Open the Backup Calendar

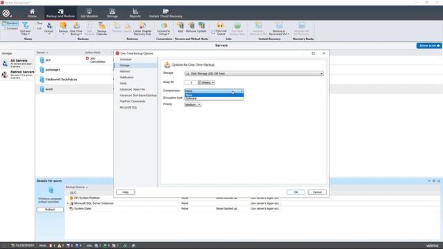click(x=102, y=29)
